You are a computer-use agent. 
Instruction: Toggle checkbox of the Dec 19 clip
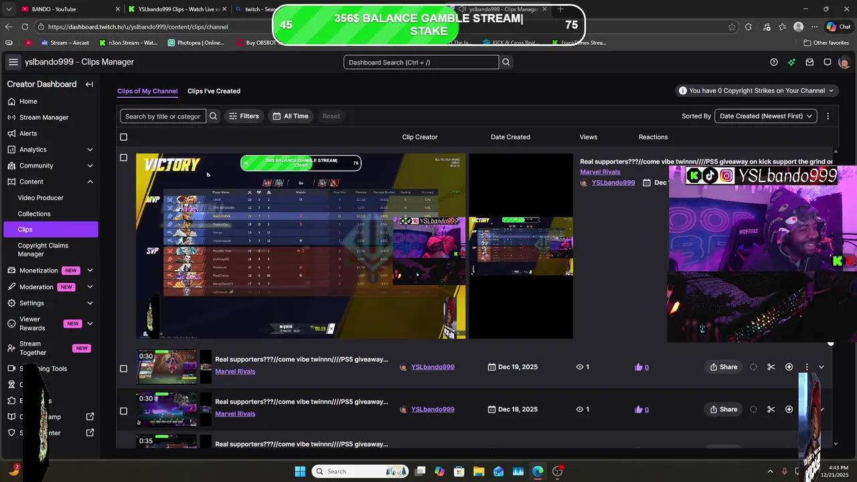(x=123, y=368)
